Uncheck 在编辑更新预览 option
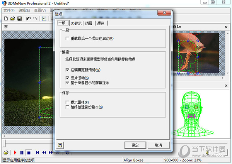232x164 pixels. [67, 70]
